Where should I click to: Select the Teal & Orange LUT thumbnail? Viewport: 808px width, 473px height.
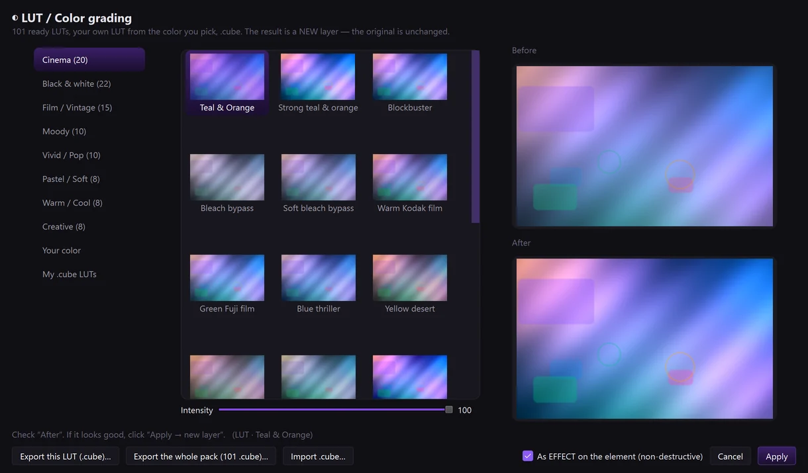point(227,83)
